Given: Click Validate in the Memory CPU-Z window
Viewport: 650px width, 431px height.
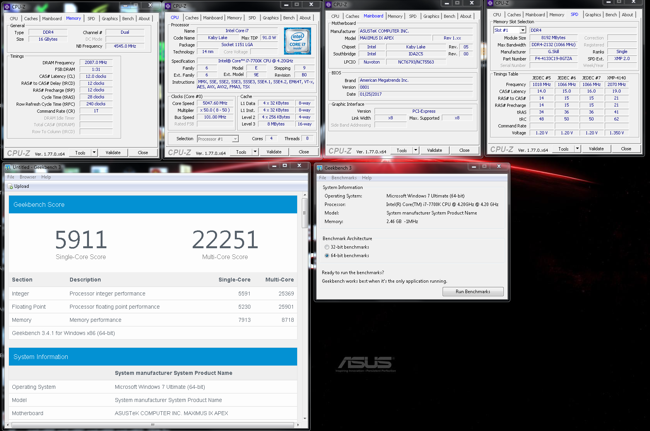Looking at the screenshot, I should tap(113, 153).
